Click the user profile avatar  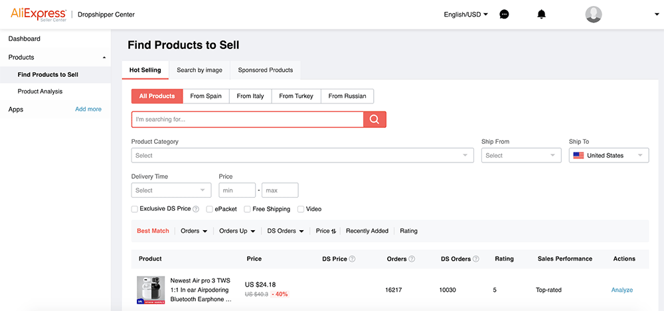[594, 14]
